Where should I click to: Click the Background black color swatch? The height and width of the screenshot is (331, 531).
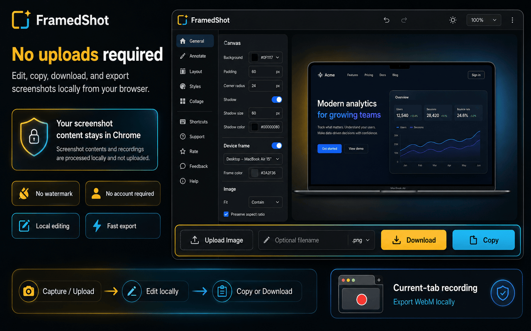click(x=254, y=58)
